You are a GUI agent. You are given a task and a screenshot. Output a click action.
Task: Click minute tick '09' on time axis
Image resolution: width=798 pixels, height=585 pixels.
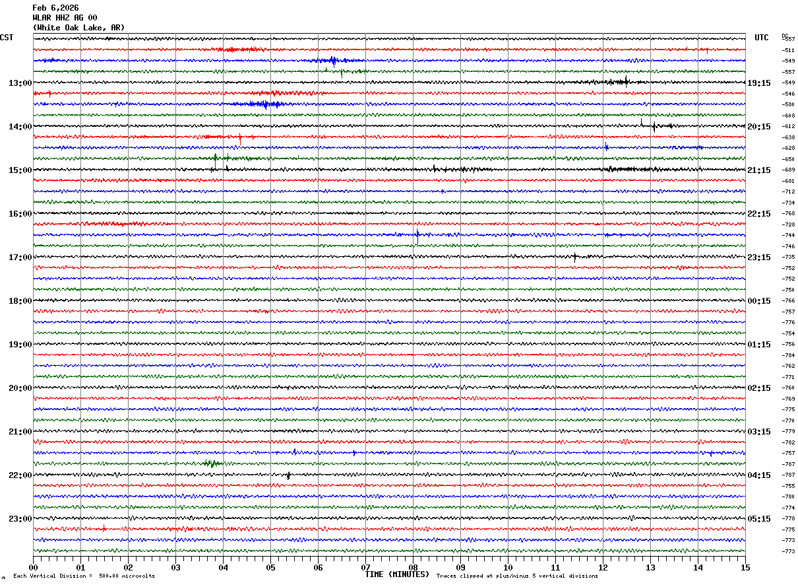(x=460, y=567)
